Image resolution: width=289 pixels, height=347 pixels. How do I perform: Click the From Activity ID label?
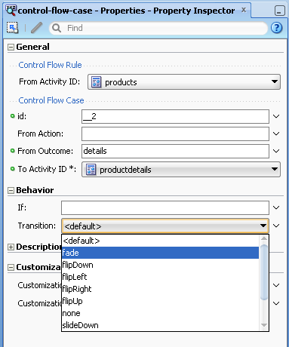49,81
